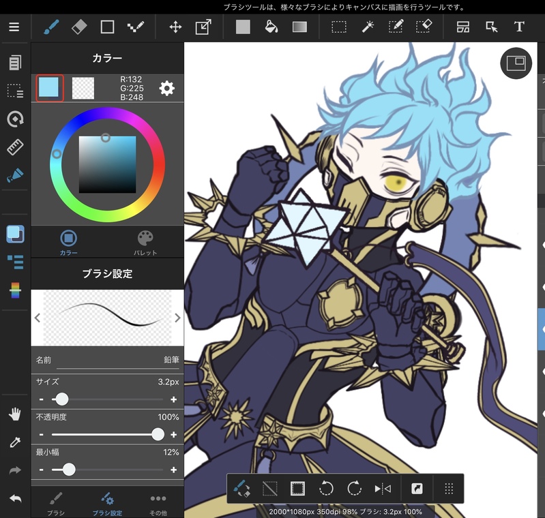This screenshot has height=518, width=545.
Task: Increase brush サイズ with plus button
Action: [174, 399]
